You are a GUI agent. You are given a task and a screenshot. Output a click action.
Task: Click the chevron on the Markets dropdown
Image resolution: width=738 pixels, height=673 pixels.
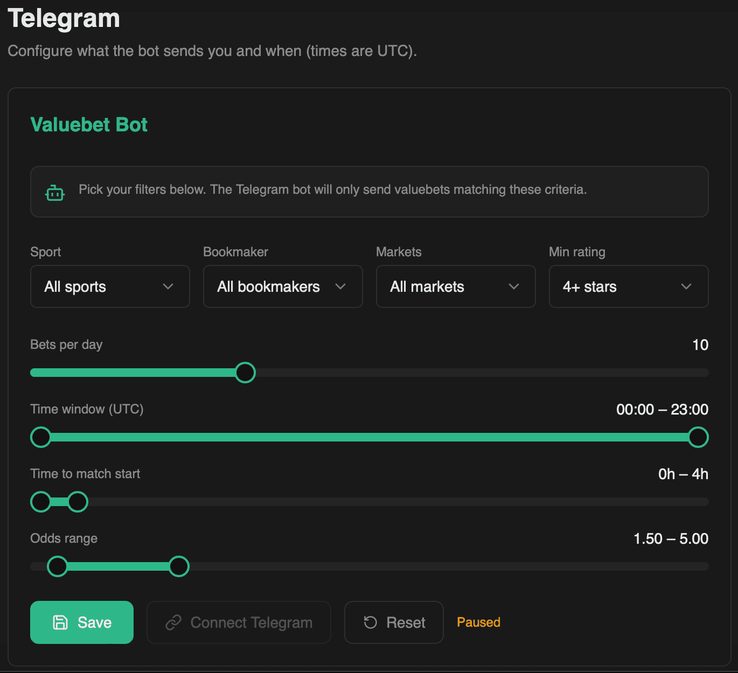click(513, 286)
